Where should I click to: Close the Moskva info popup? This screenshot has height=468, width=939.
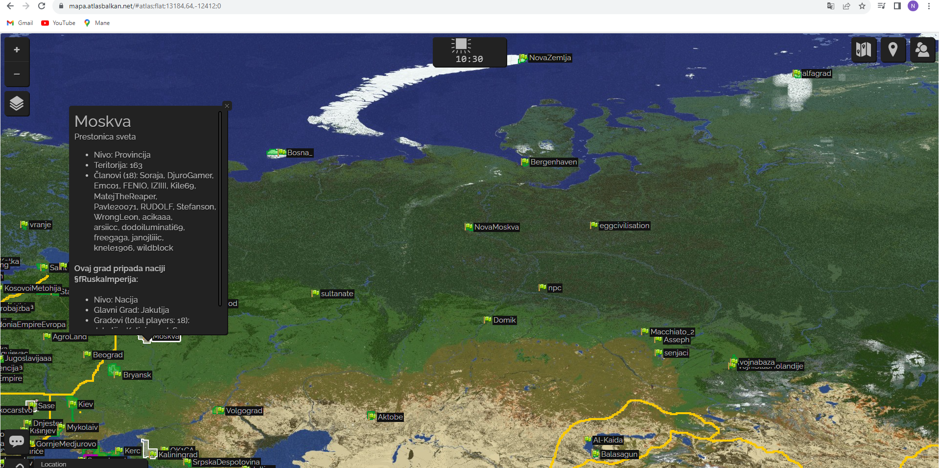227,106
